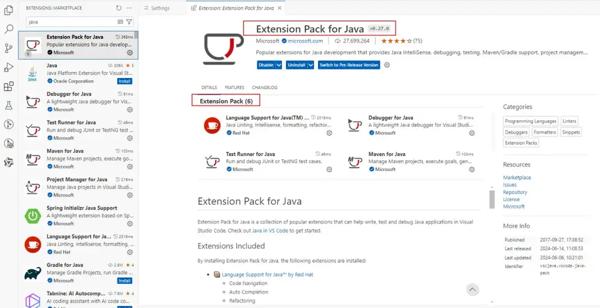The height and width of the screenshot is (308, 600).
Task: Close the Extension Pack for Java tab
Action: tap(279, 8)
